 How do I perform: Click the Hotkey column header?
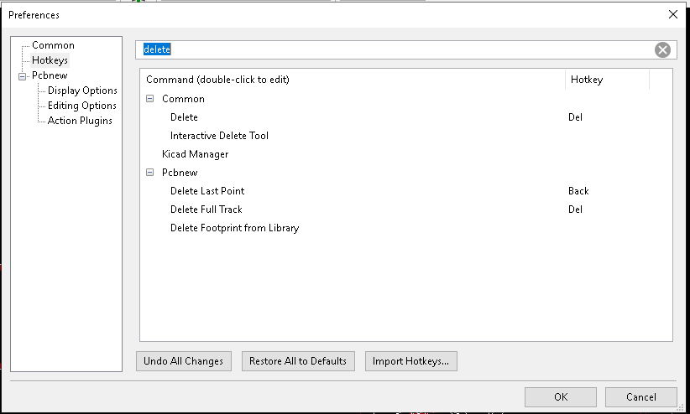607,80
